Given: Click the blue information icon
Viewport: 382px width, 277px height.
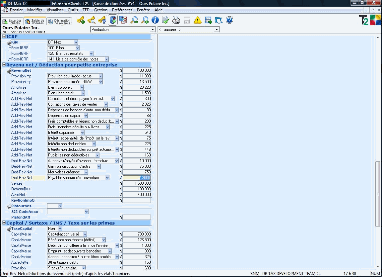Looking at the screenshot, I should [155, 20].
